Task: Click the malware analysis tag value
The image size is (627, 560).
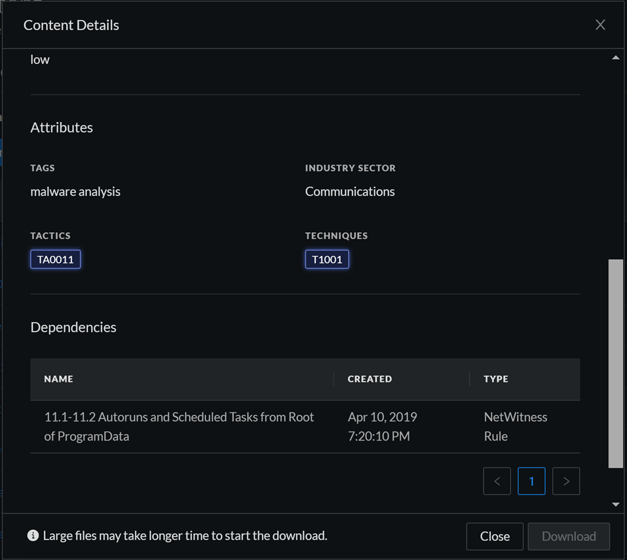Action: point(75,191)
